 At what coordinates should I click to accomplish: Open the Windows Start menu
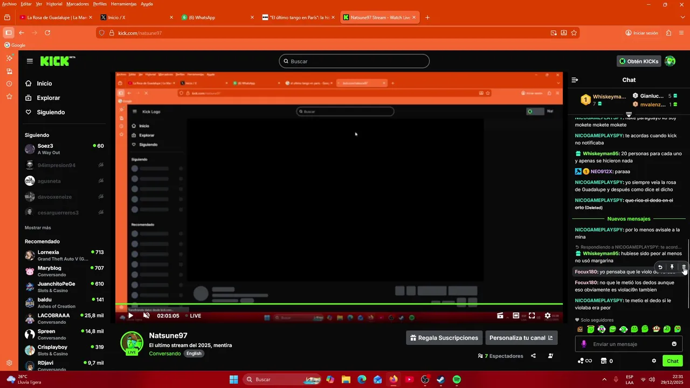[x=233, y=379]
